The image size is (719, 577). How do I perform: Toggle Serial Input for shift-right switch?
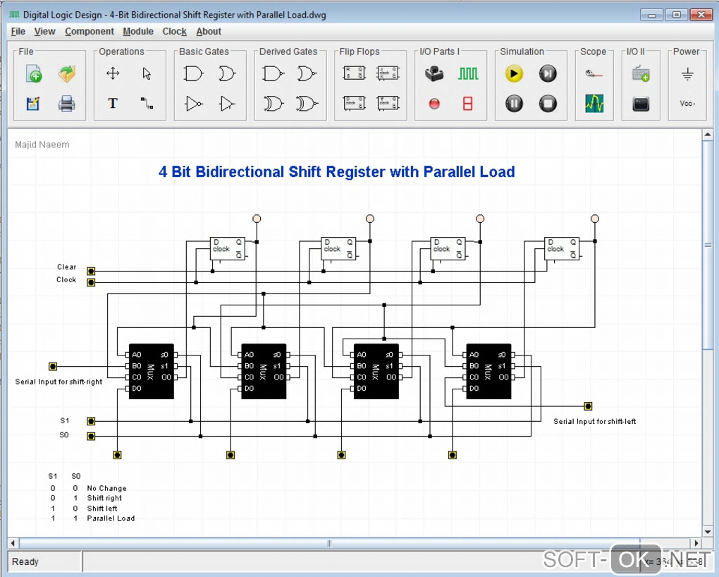(x=53, y=366)
